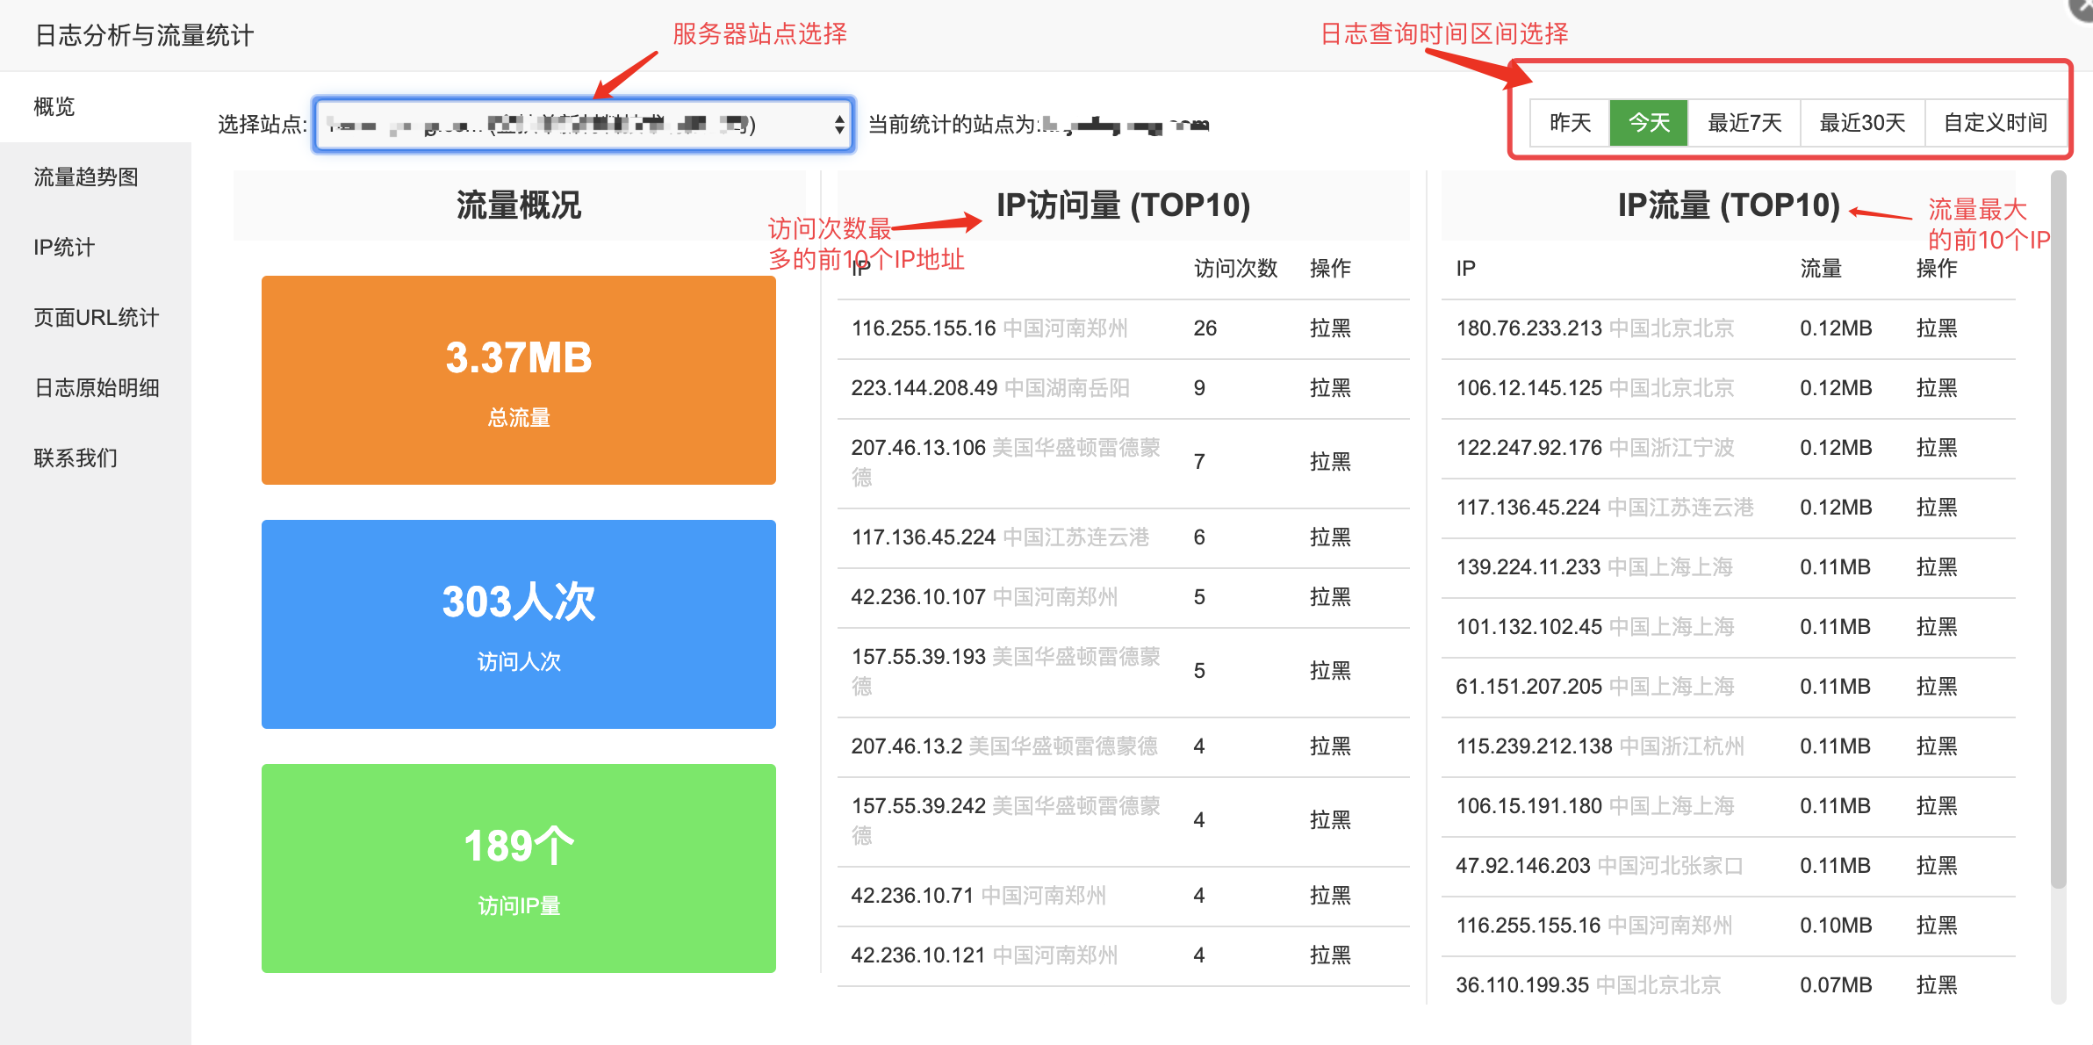Click 拉黑 for 122.247.92.176
Image resolution: width=2093 pixels, height=1045 pixels.
tap(1937, 448)
